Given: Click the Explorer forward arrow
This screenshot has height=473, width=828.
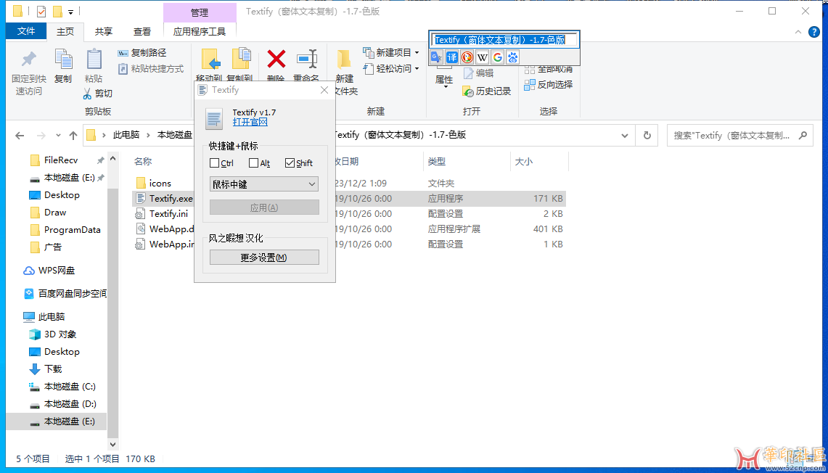Looking at the screenshot, I should 41,135.
